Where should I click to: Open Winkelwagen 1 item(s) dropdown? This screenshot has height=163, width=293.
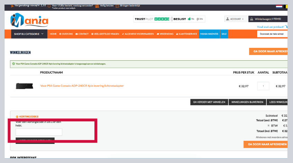pos(268,19)
